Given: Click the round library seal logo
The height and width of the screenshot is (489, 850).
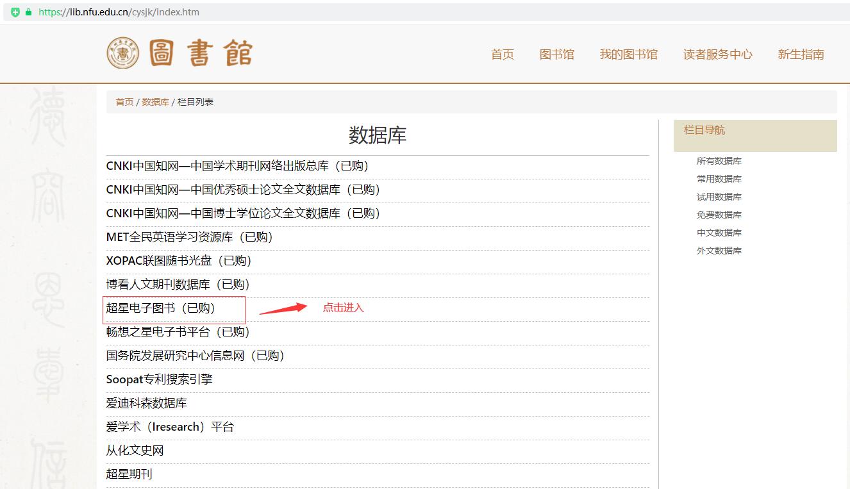Looking at the screenshot, I should pos(122,53).
